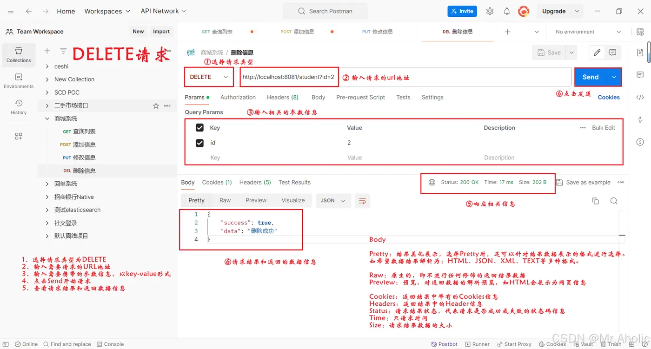Open the History sidebar panel

(19, 107)
